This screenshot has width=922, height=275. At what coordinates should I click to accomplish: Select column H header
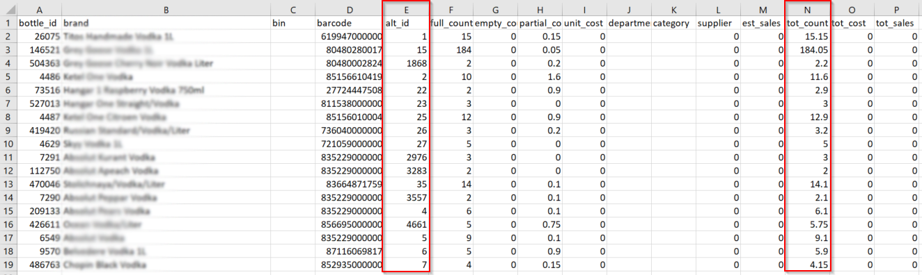[540, 9]
